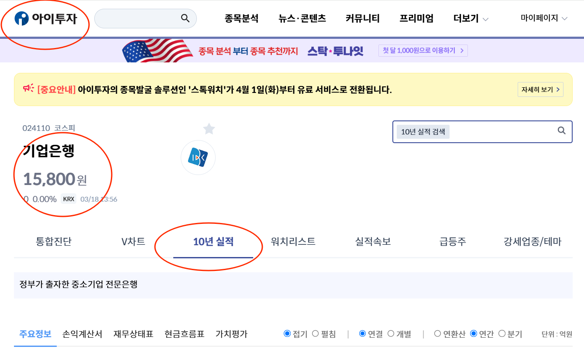
Task: Open the 재무상태표 sub-tab
Action: coord(134,334)
